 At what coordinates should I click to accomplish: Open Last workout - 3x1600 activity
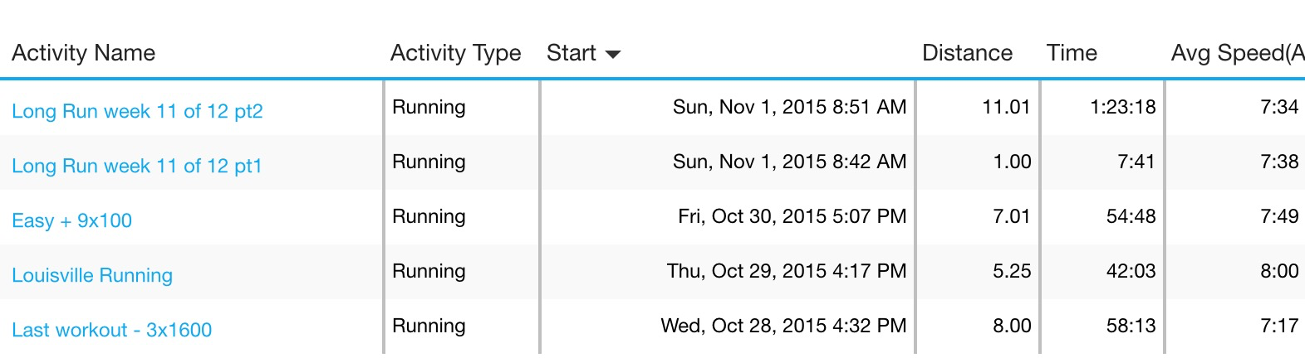coord(111,330)
